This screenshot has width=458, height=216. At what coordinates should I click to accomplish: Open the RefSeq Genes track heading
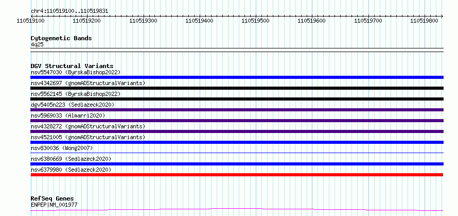(52, 199)
